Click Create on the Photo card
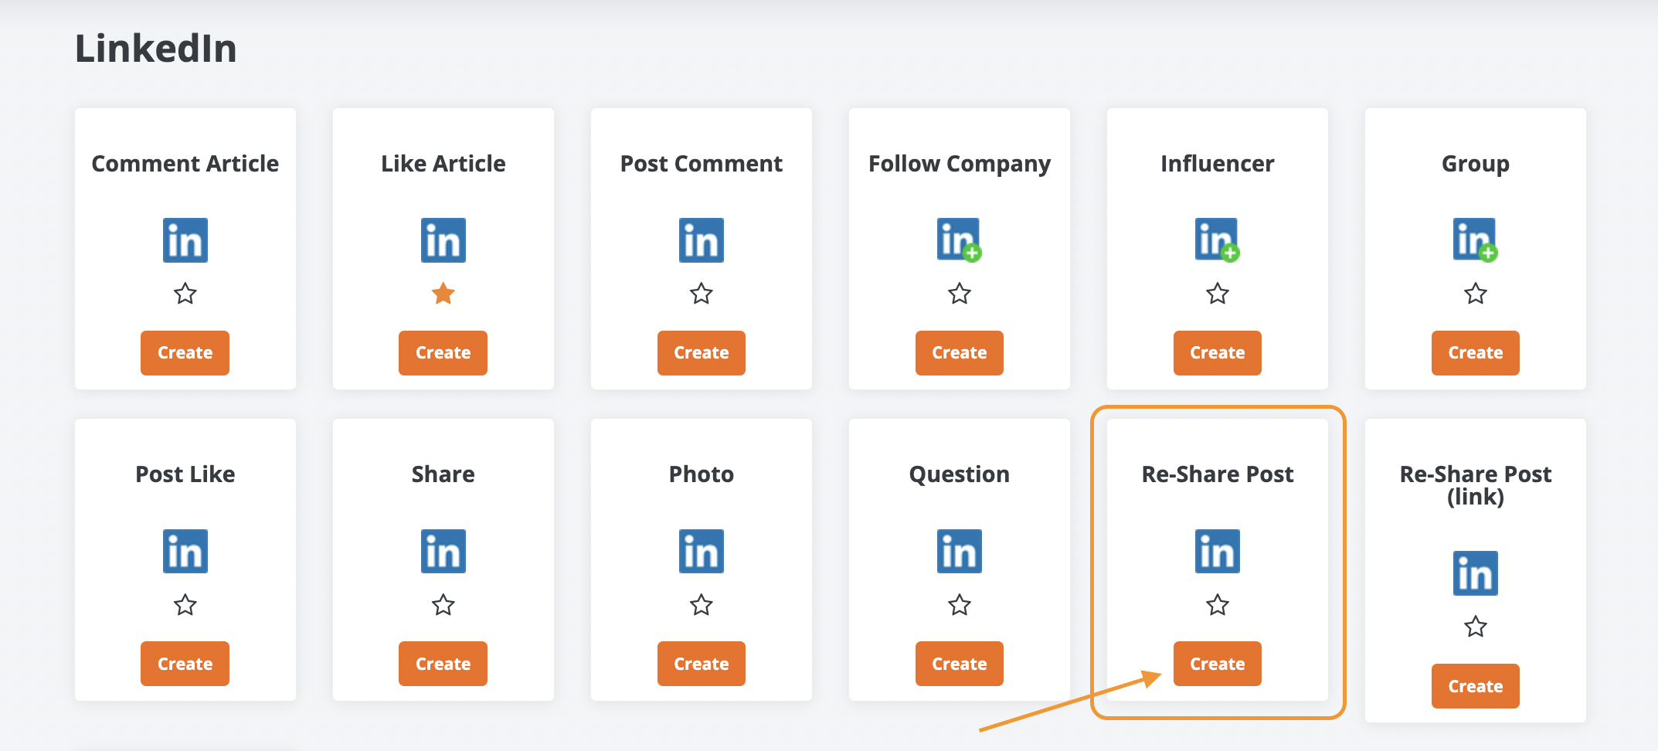The width and height of the screenshot is (1658, 751). click(702, 664)
